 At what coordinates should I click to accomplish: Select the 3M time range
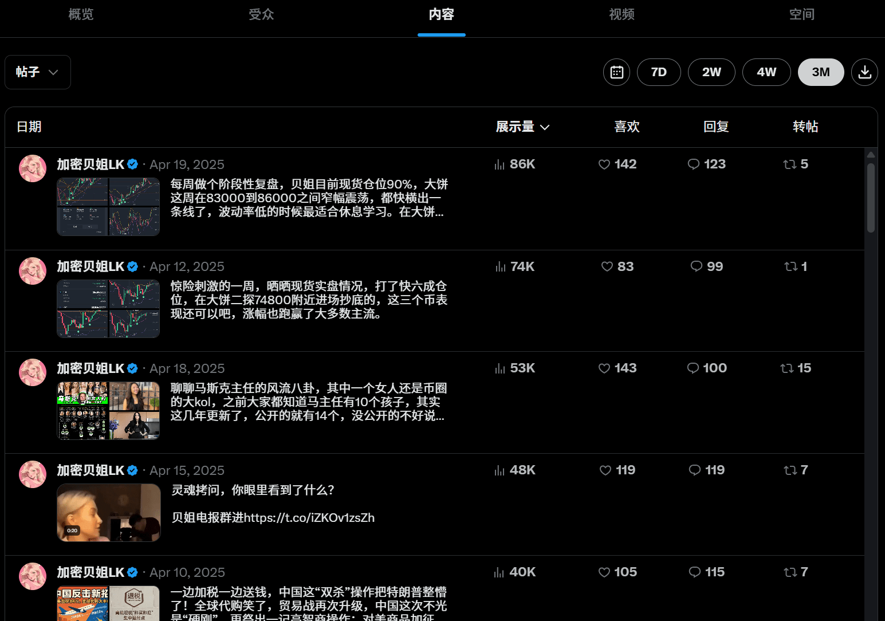coord(821,72)
